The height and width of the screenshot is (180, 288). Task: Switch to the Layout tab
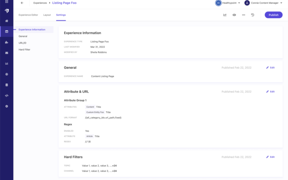(47, 15)
